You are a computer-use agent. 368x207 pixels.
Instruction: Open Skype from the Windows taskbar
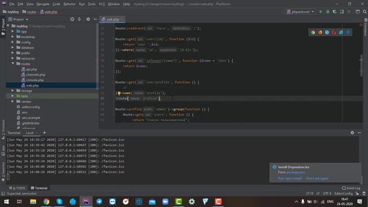point(59,202)
